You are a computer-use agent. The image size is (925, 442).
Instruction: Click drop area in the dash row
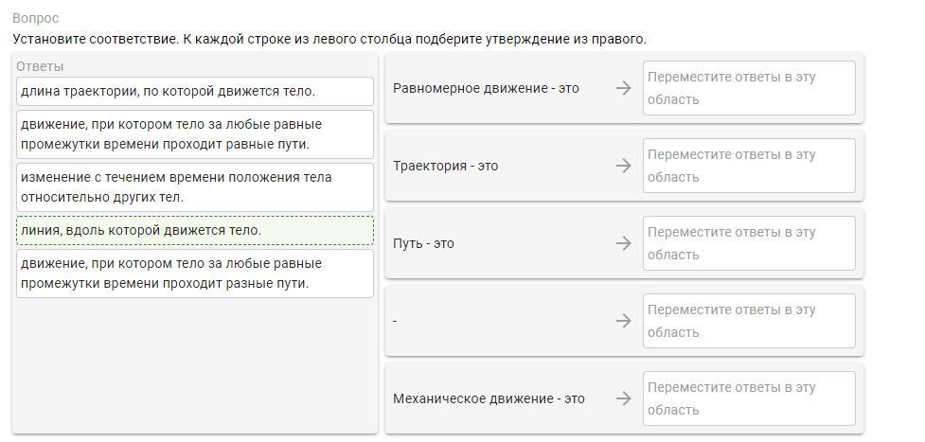tap(749, 321)
